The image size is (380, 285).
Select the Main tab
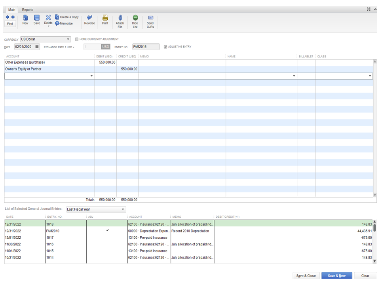[x=12, y=9]
